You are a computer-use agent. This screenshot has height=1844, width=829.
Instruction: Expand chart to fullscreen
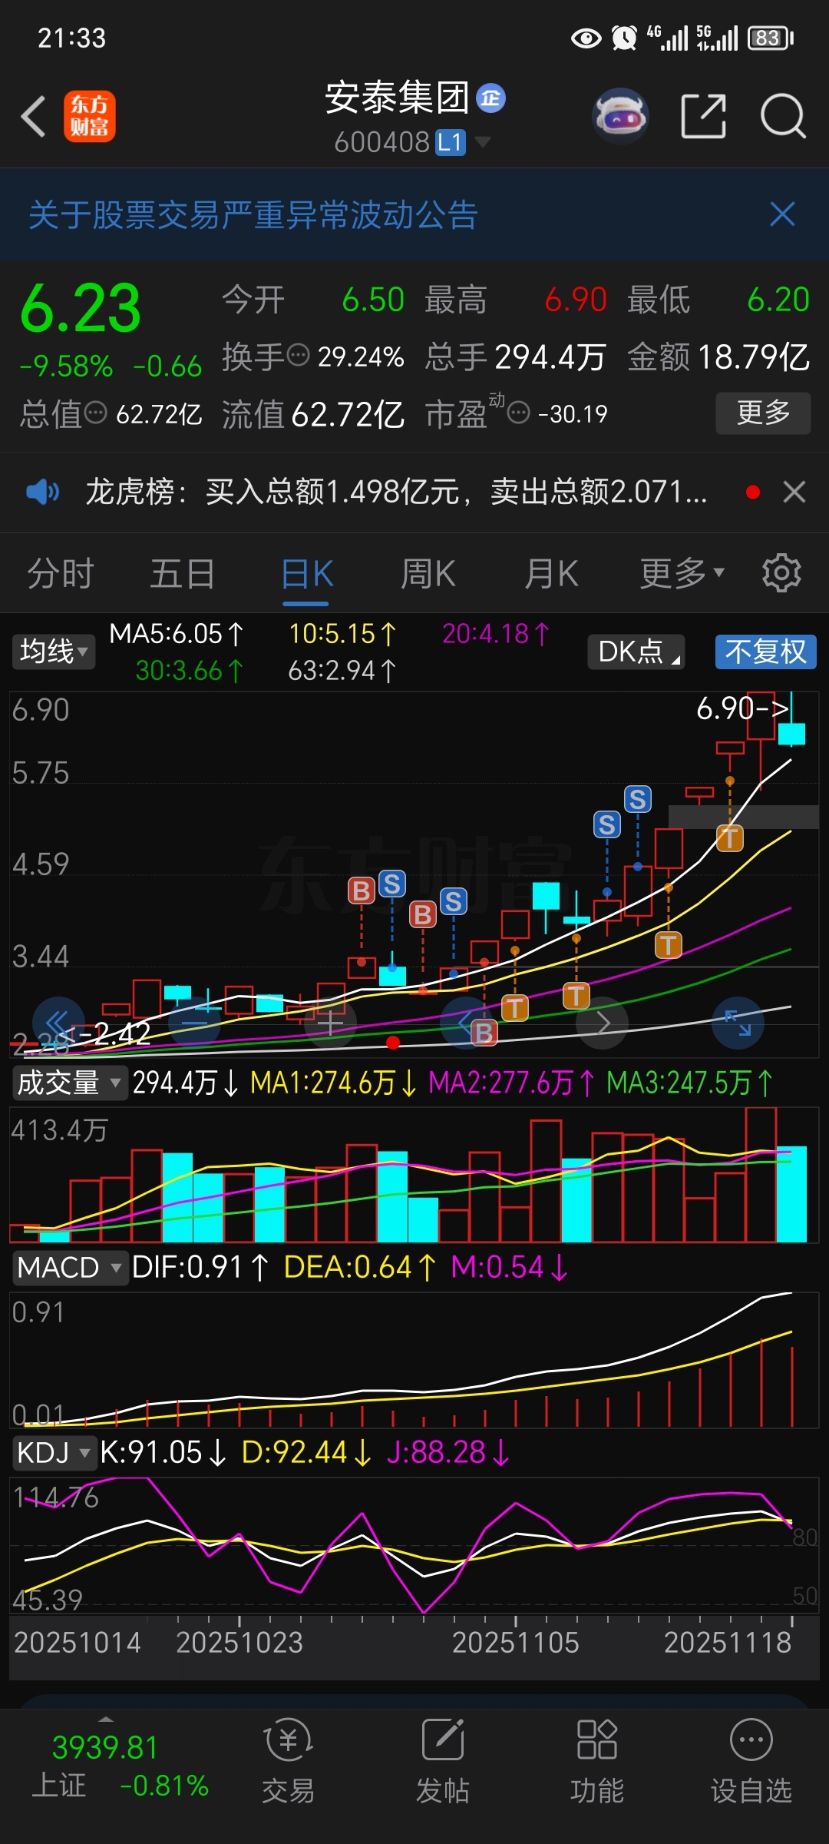click(x=738, y=1023)
